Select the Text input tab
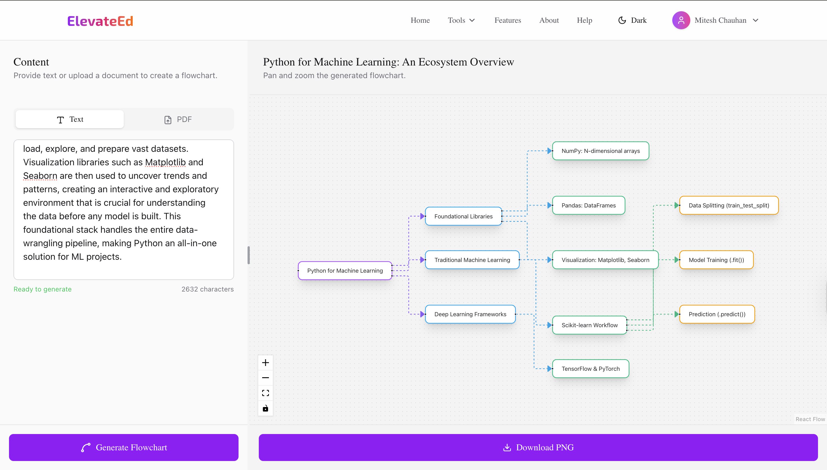827x470 pixels. point(70,119)
